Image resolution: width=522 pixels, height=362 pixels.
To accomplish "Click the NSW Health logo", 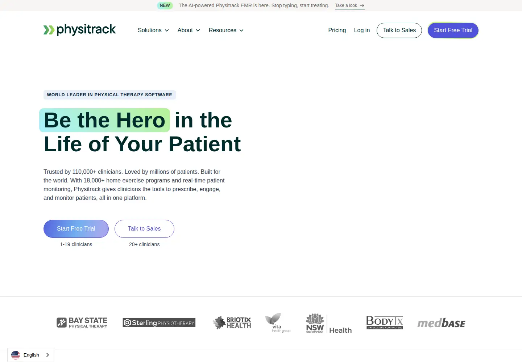I will 329,323.
